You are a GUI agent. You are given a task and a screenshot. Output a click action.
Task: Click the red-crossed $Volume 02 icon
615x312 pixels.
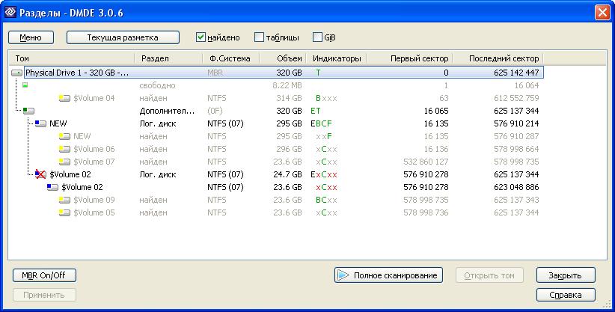click(x=40, y=174)
